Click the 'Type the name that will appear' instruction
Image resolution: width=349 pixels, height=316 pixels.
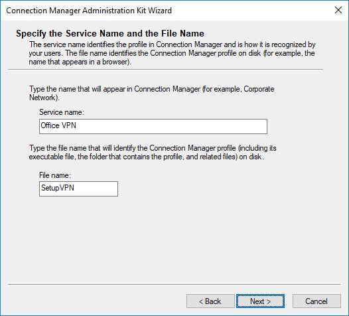coord(151,93)
